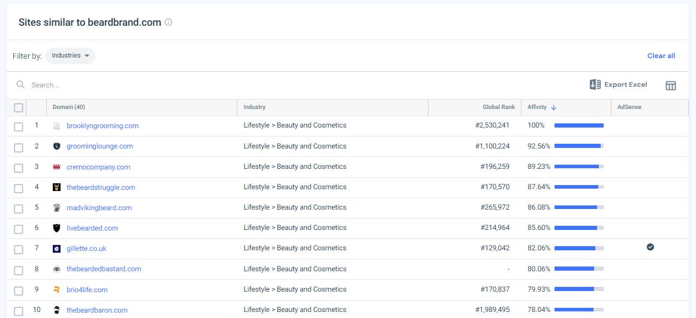Click the Global Rank value #2,530,241
This screenshot has width=696, height=318.
(x=492, y=126)
